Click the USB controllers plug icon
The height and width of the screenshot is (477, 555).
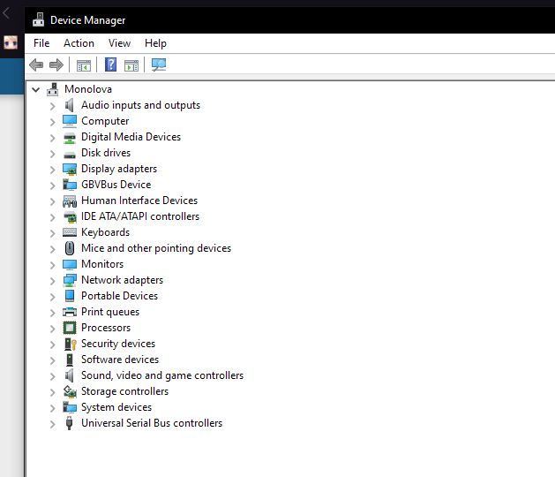point(70,423)
